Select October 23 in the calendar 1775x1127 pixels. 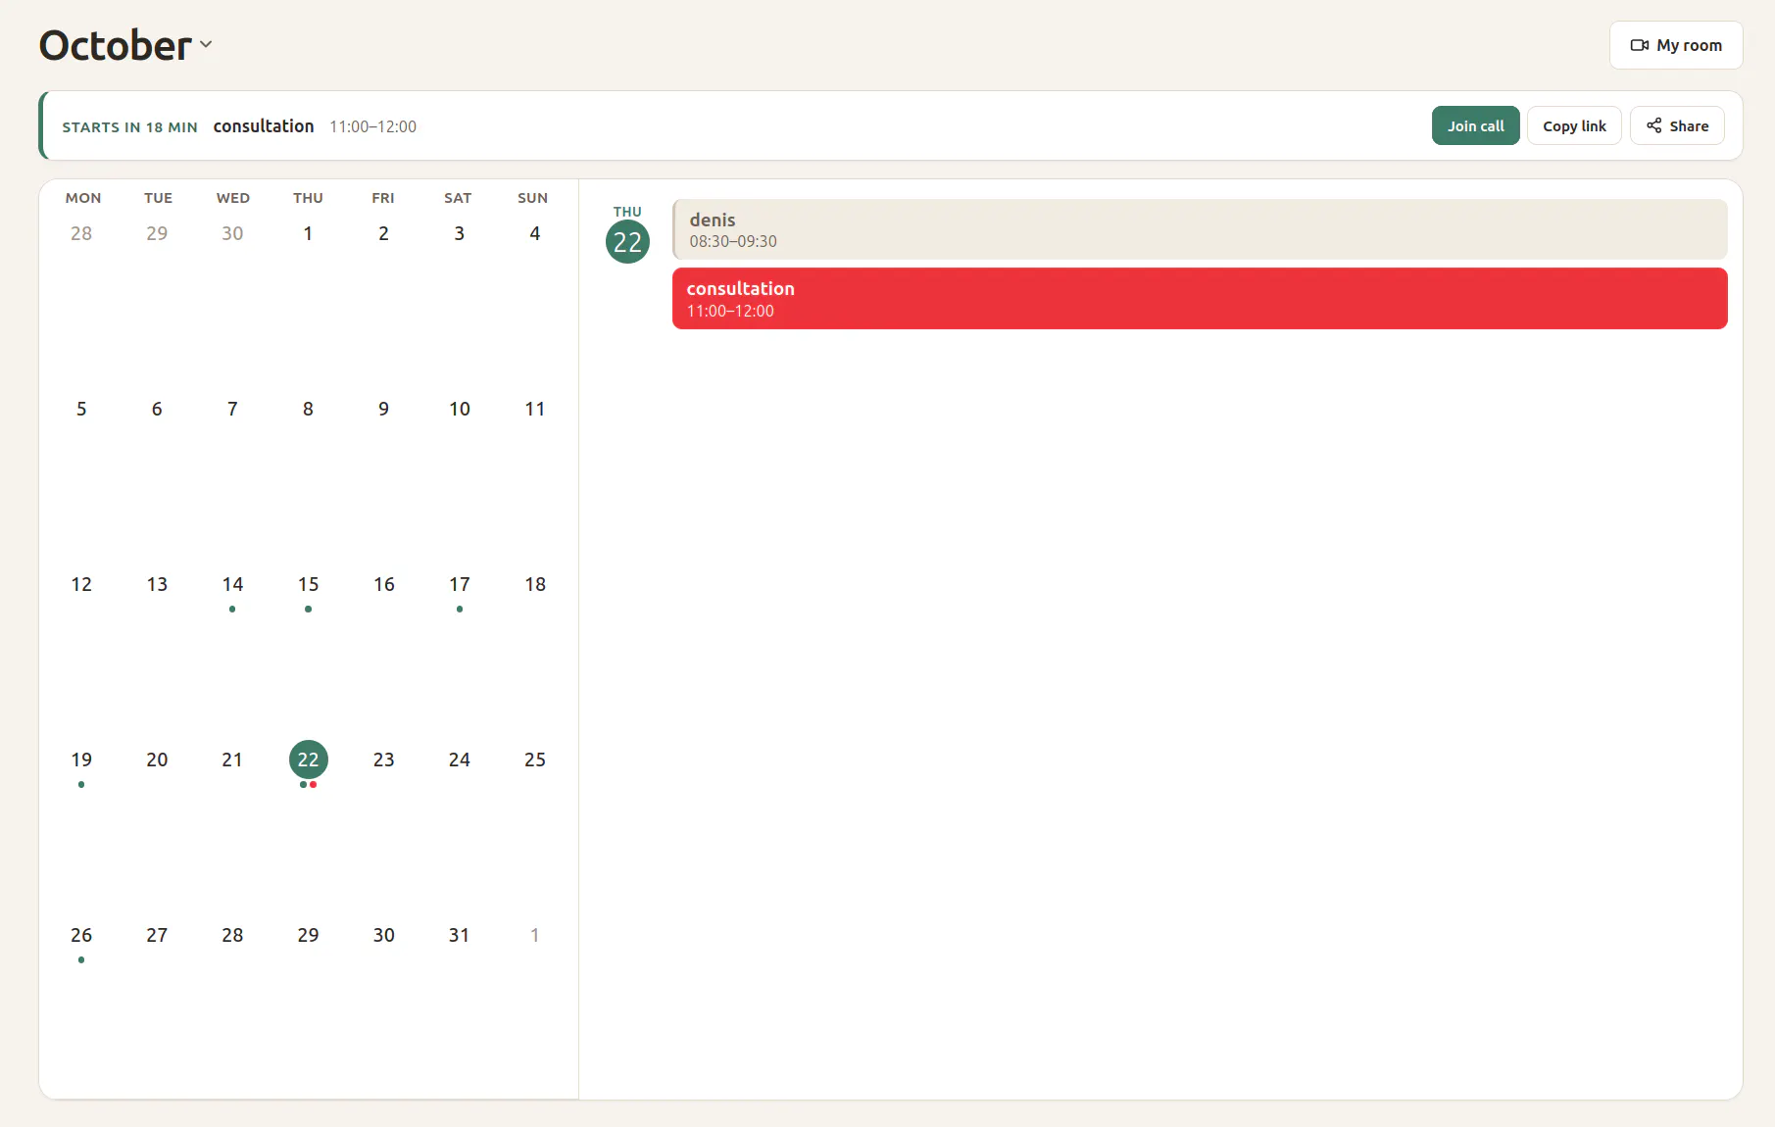(383, 759)
